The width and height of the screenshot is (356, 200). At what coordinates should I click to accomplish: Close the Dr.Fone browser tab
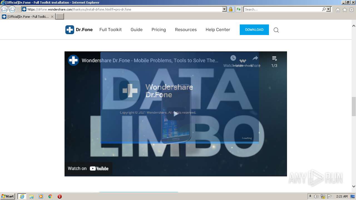(52, 17)
